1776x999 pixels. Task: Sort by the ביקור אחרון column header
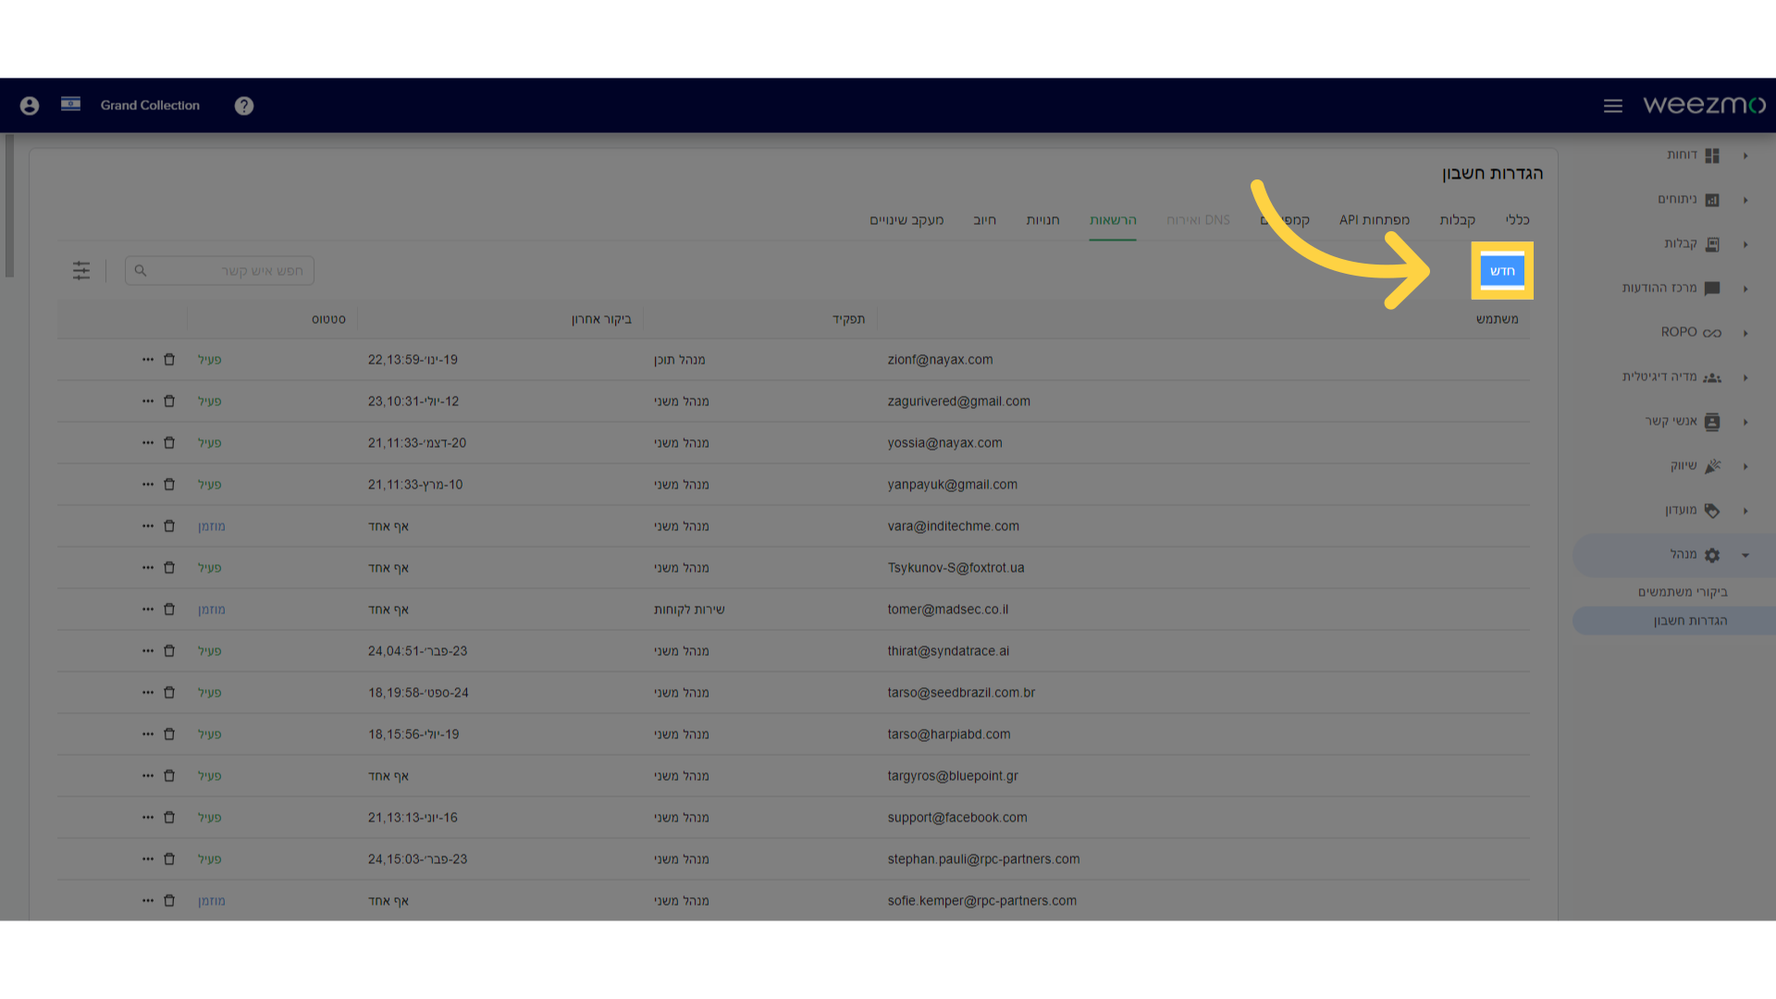(x=601, y=319)
